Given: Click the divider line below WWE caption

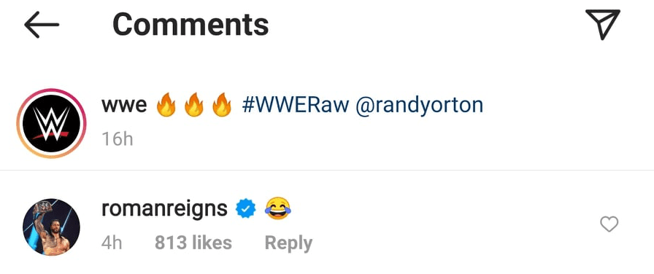Looking at the screenshot, I should (x=327, y=170).
